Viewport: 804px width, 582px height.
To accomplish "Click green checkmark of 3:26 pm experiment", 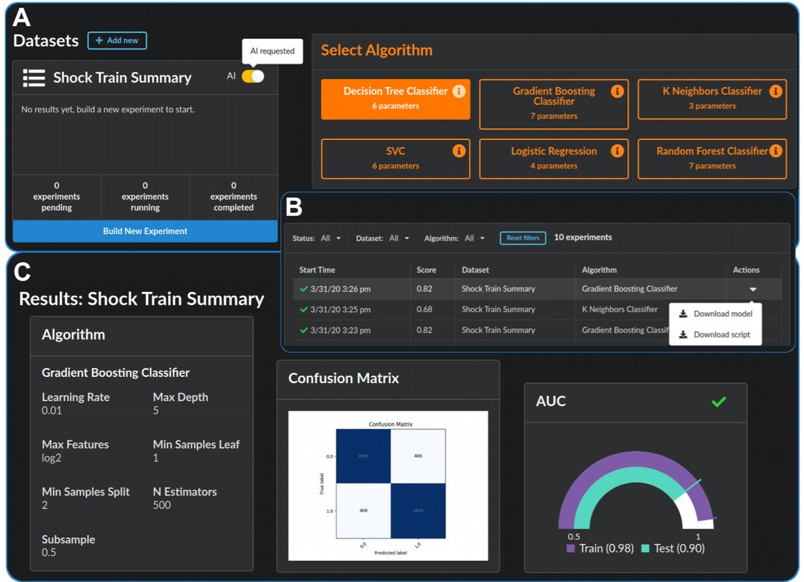I will pos(304,289).
